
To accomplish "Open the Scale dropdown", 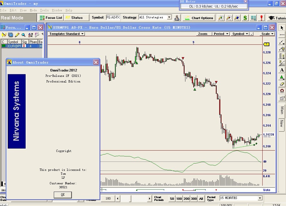I will click(x=267, y=34).
